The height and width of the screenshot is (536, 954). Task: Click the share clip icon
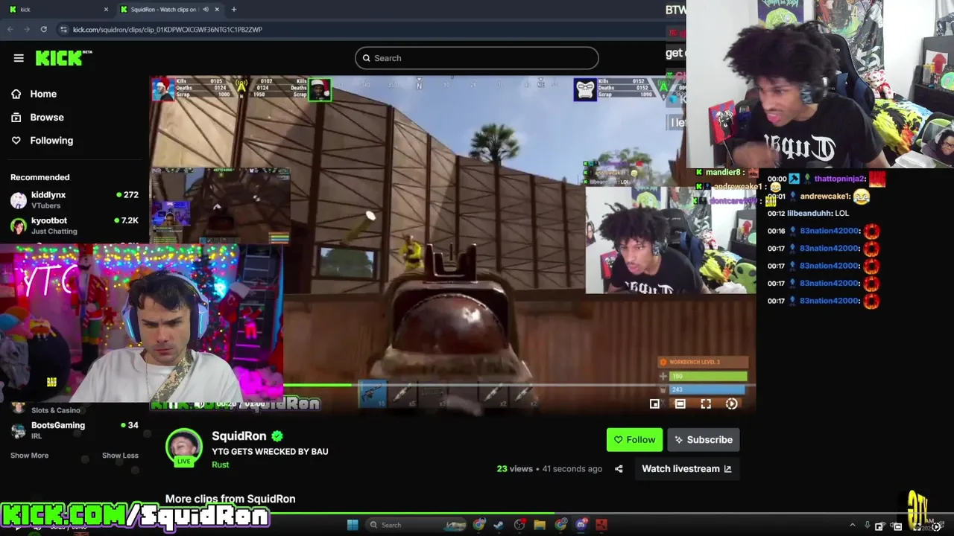coord(619,469)
